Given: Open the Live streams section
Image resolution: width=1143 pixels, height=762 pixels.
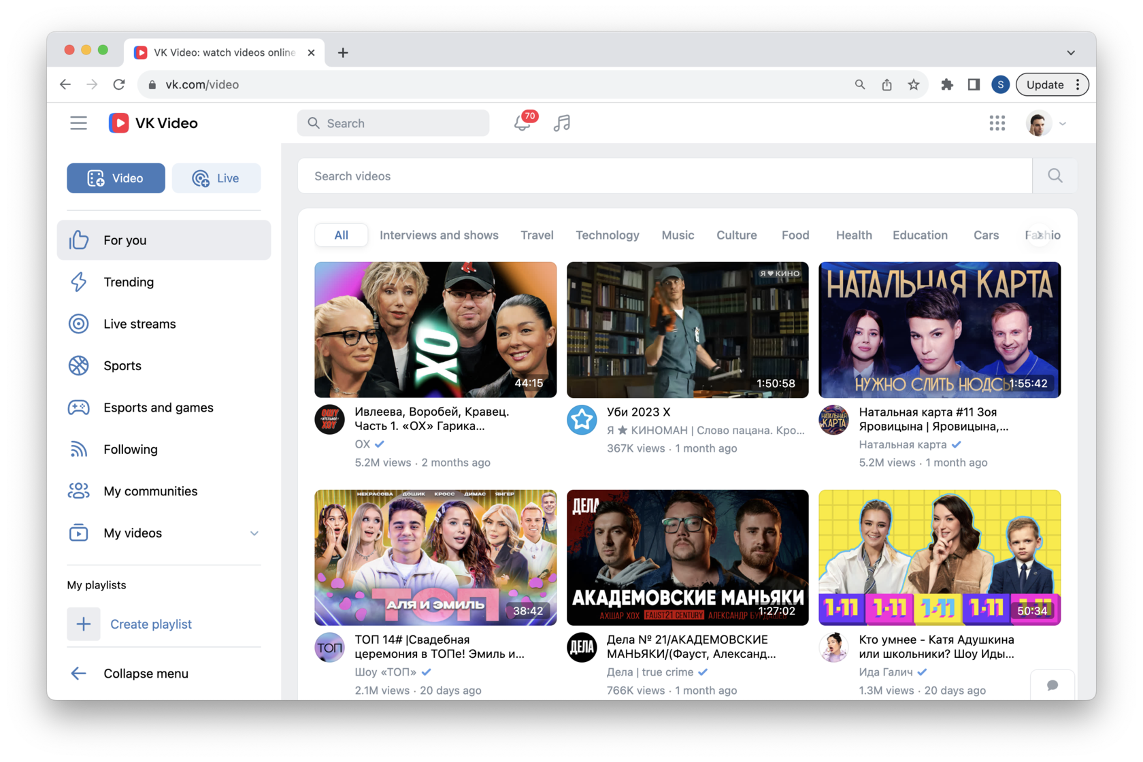Looking at the screenshot, I should (x=139, y=323).
